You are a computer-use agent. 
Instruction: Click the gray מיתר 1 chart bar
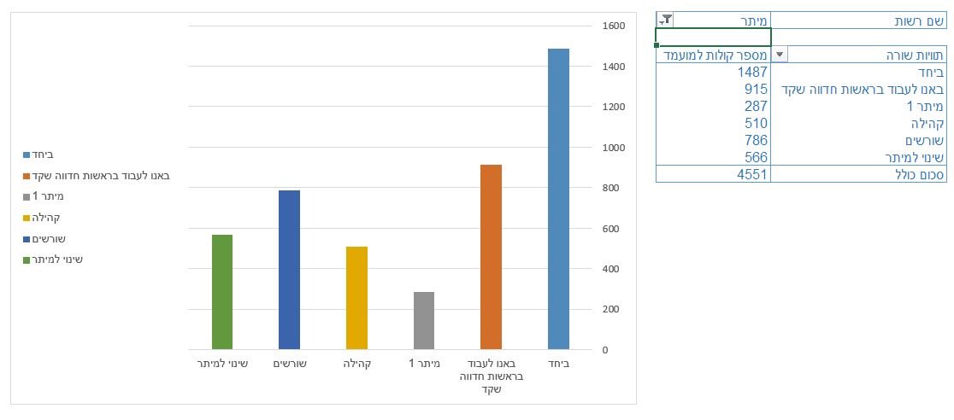tap(423, 320)
